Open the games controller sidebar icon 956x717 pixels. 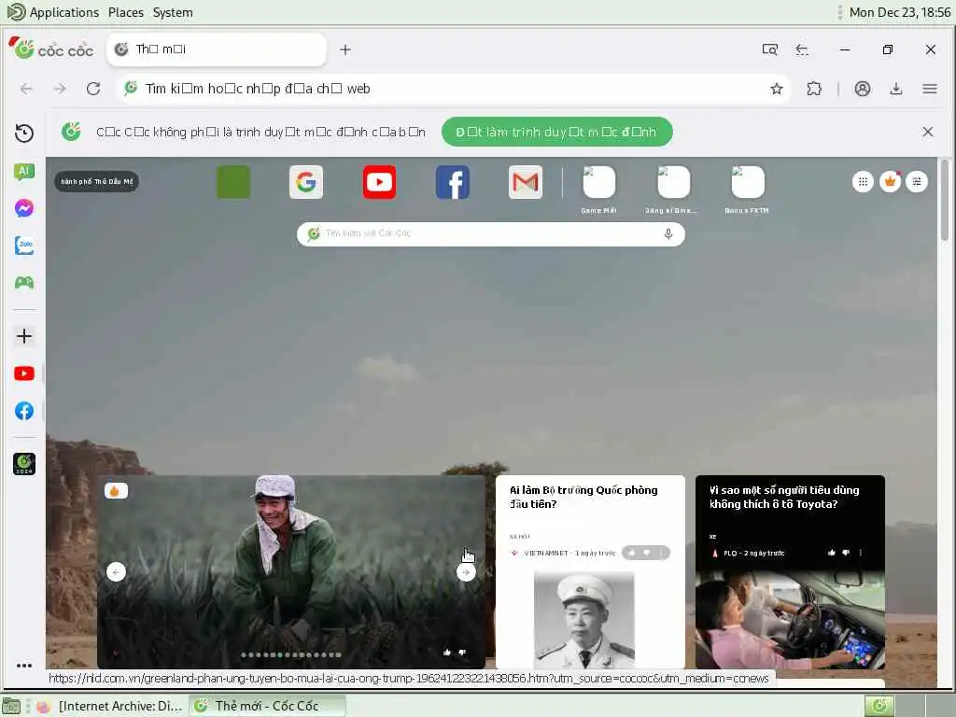click(x=24, y=282)
